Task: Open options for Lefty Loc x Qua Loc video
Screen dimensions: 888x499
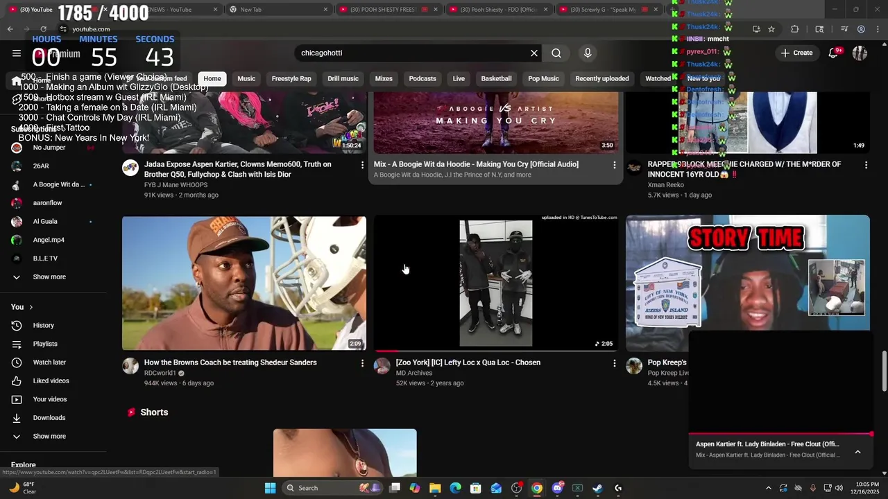Action: coord(614,363)
